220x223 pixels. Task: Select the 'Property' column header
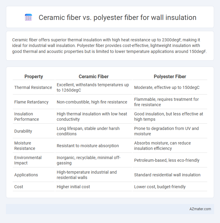[34, 76]
